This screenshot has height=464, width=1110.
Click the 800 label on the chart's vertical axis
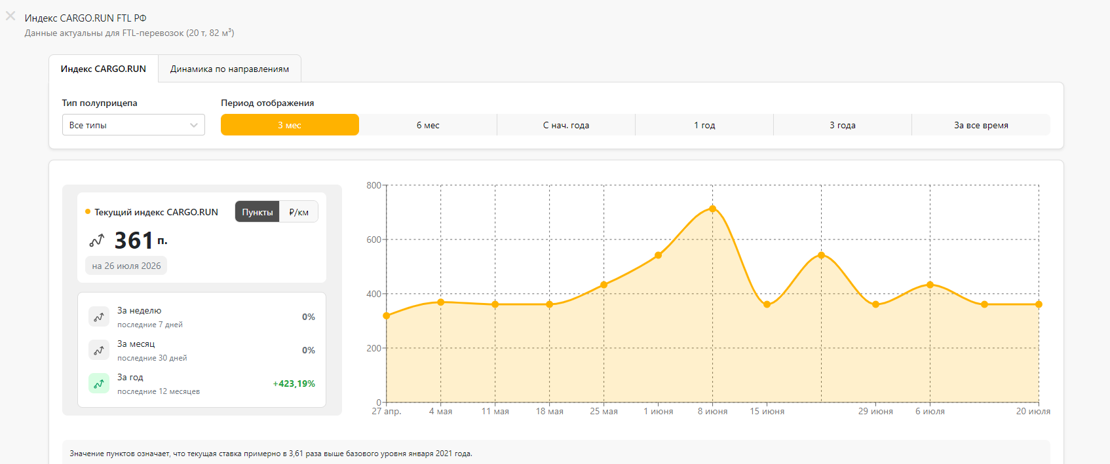[x=373, y=185]
